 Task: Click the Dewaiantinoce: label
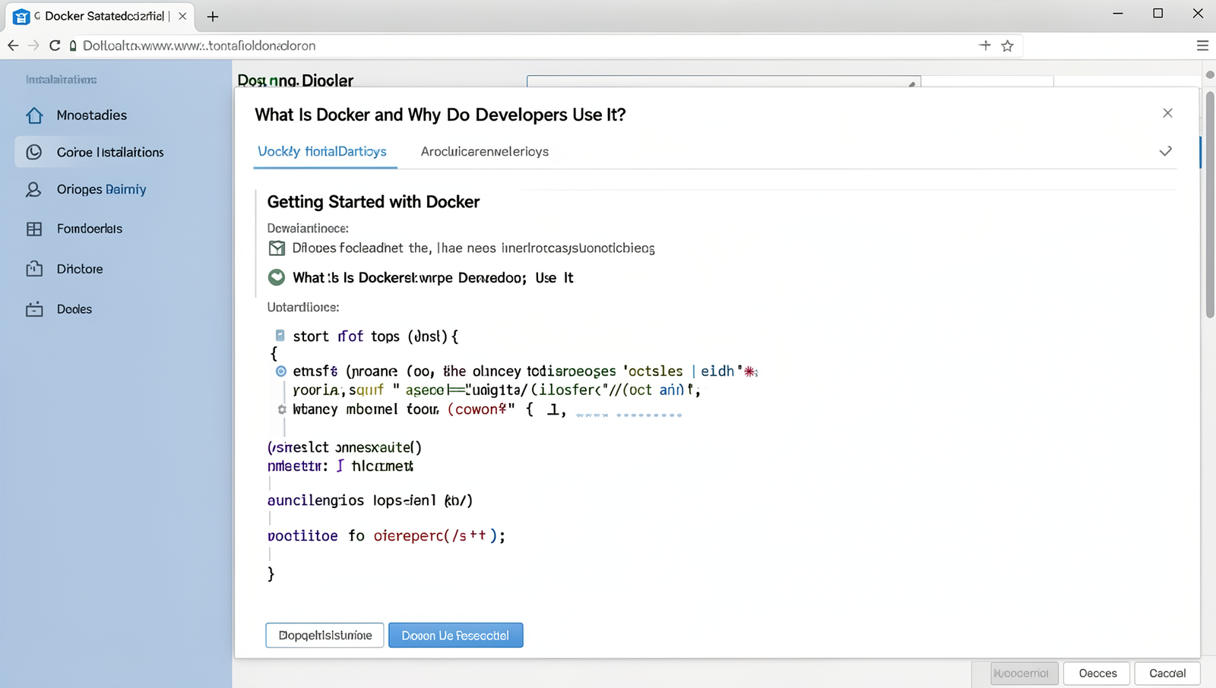(x=308, y=229)
